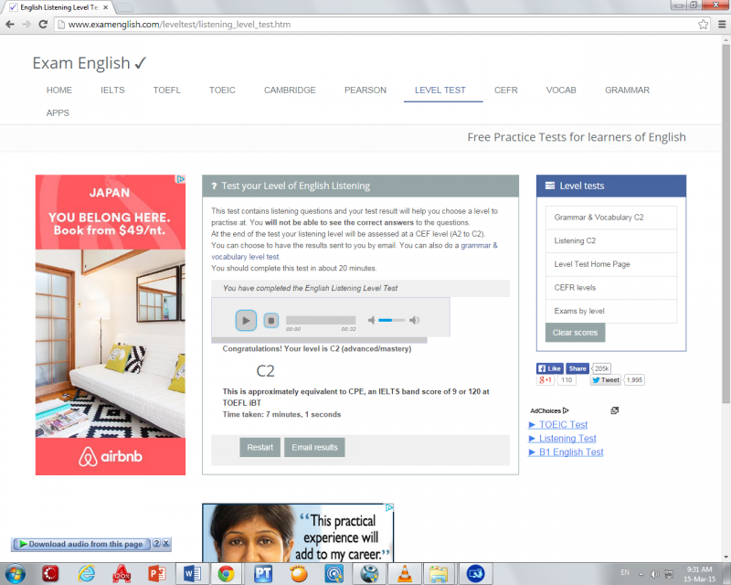The image size is (731, 585).
Task: Adjust the audio player volume slider
Action: 391,320
